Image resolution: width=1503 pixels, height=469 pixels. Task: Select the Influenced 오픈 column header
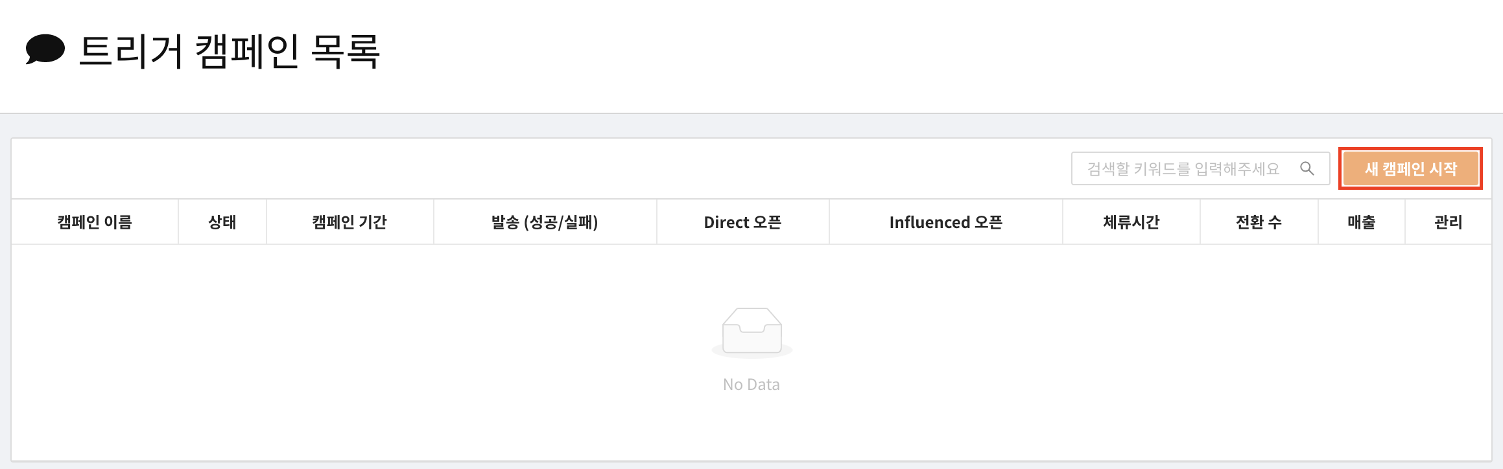946,222
